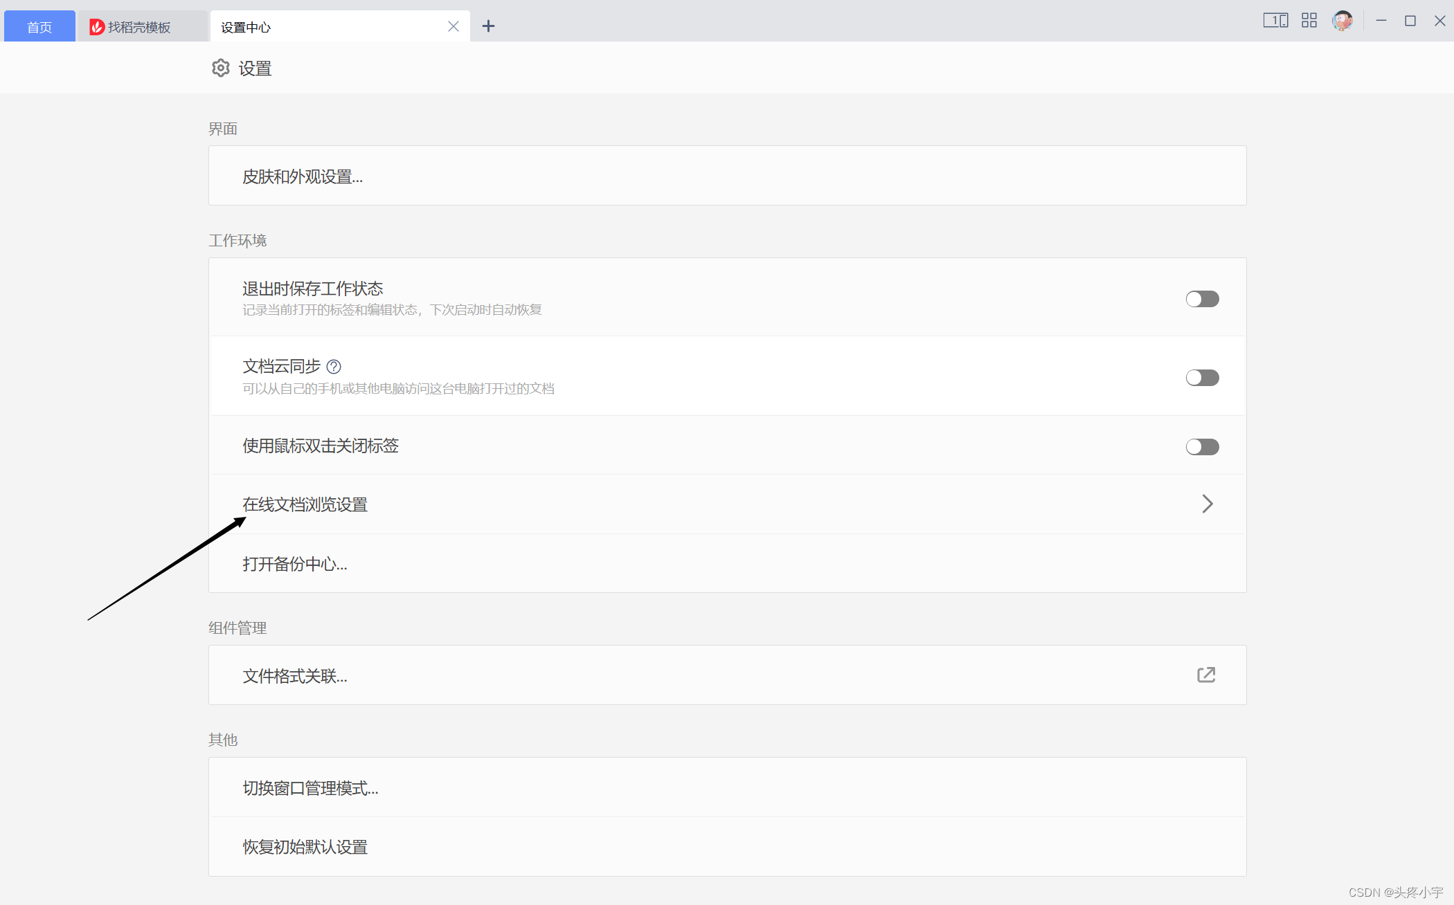Open the app grid icon
The image size is (1454, 905).
1309,21
